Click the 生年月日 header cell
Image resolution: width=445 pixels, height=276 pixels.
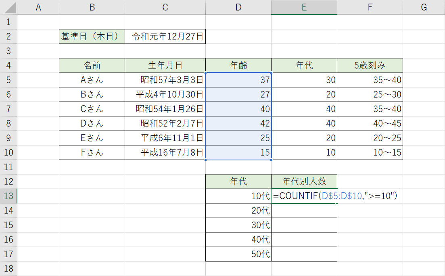(165, 65)
